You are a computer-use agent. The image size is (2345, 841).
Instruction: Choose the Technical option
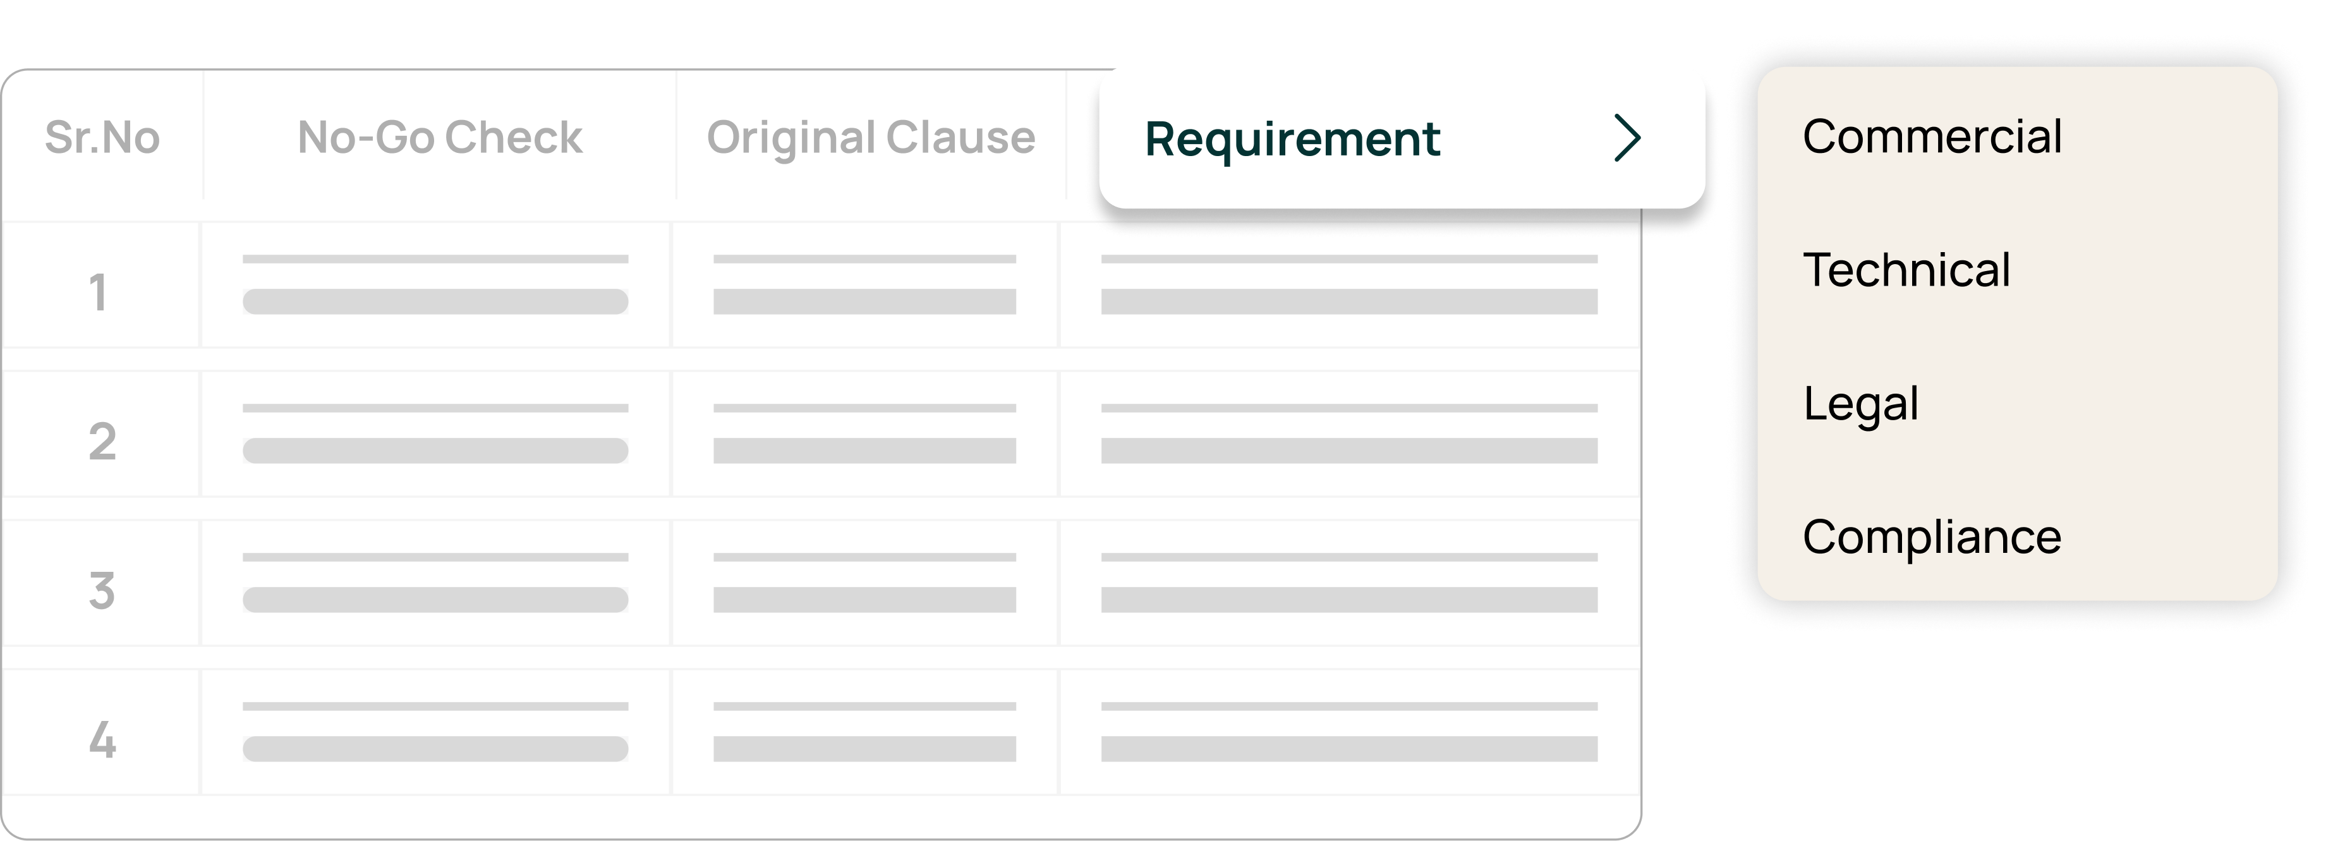[x=1906, y=269]
